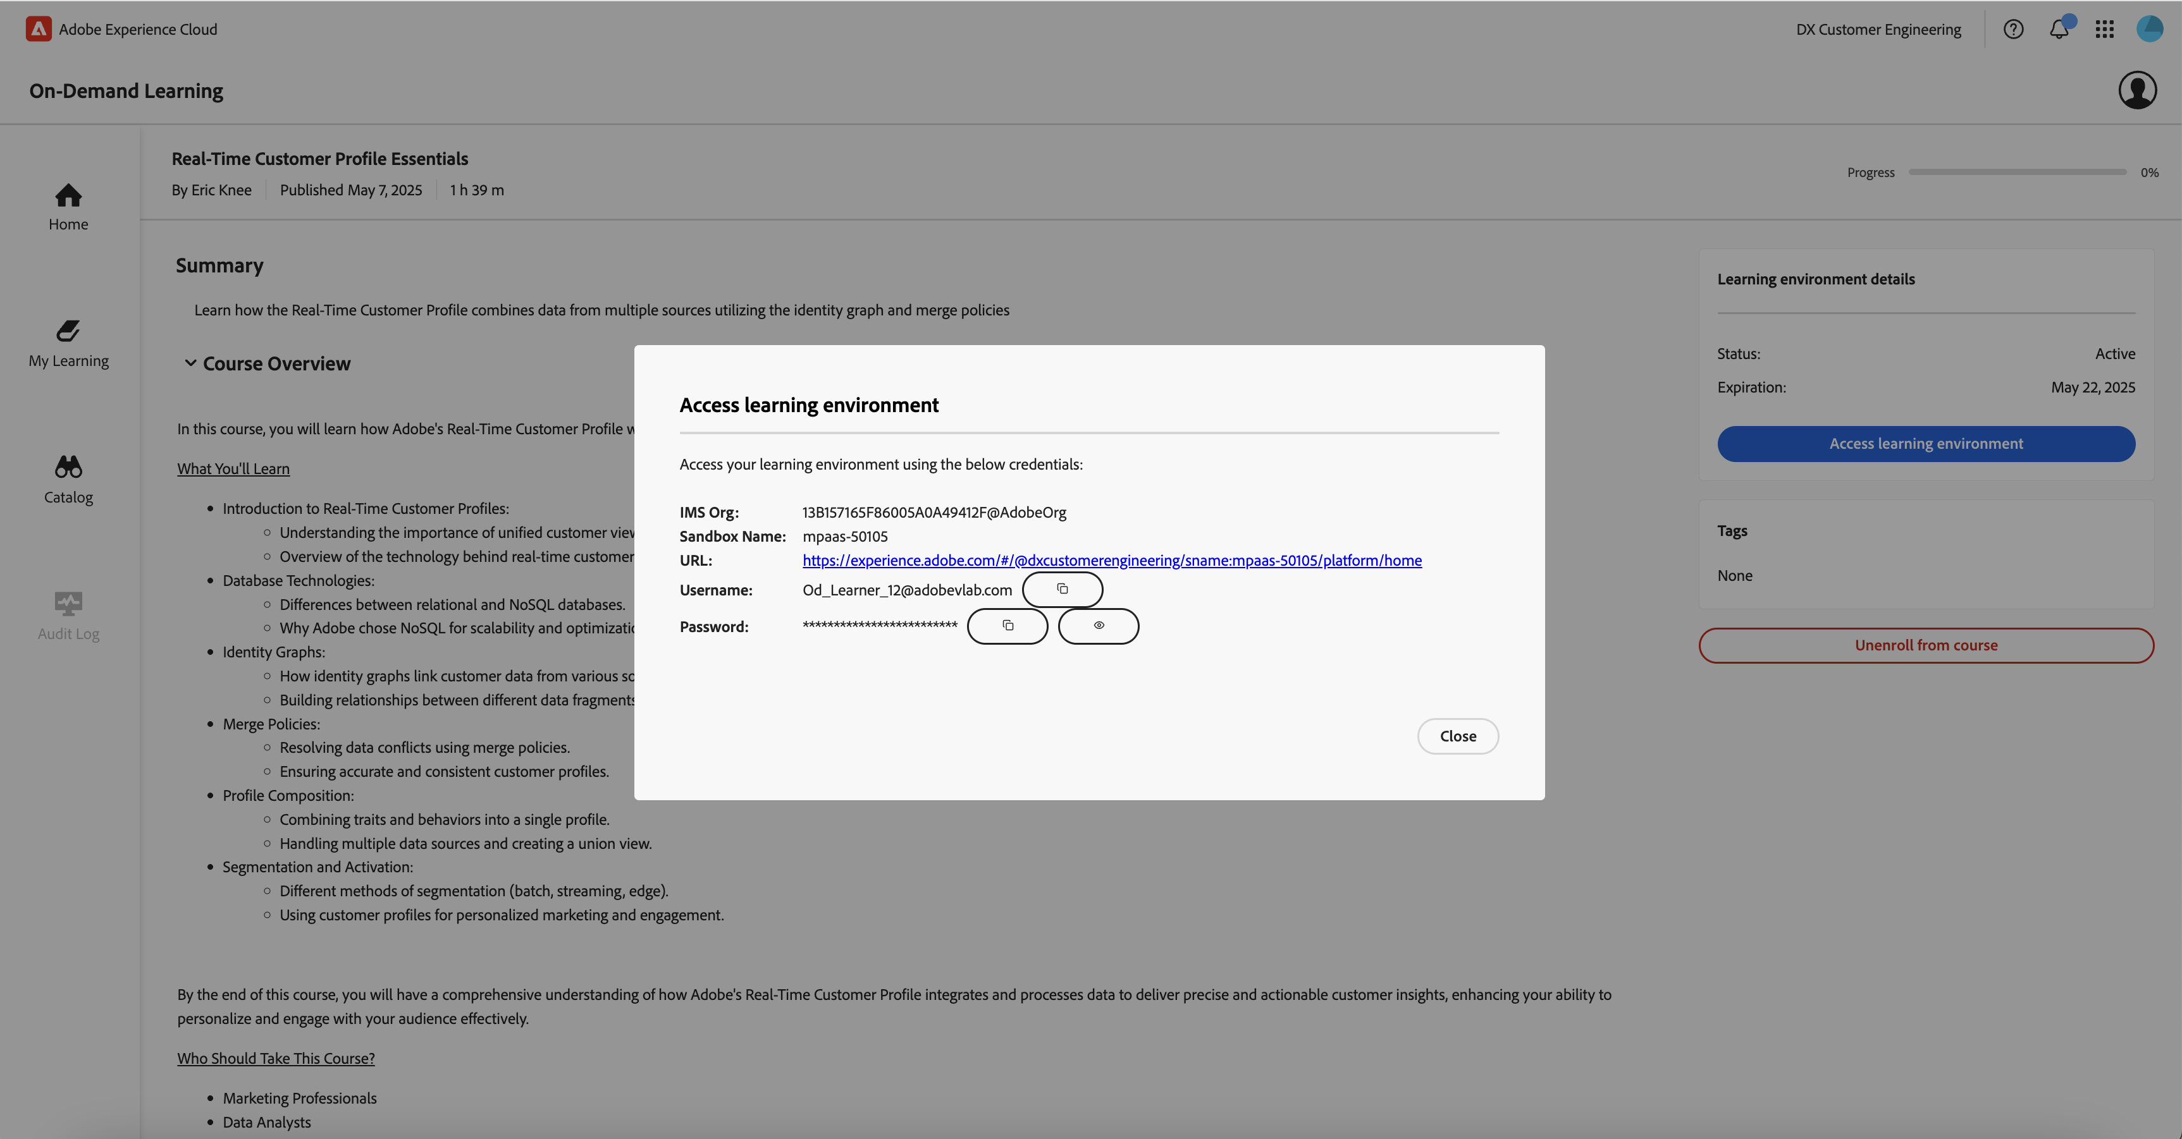The height and width of the screenshot is (1139, 2182).
Task: Click the Learning environment details heading
Action: coord(1815,279)
